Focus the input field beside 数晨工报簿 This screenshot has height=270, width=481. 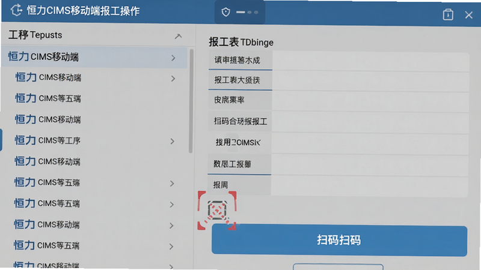point(369,164)
